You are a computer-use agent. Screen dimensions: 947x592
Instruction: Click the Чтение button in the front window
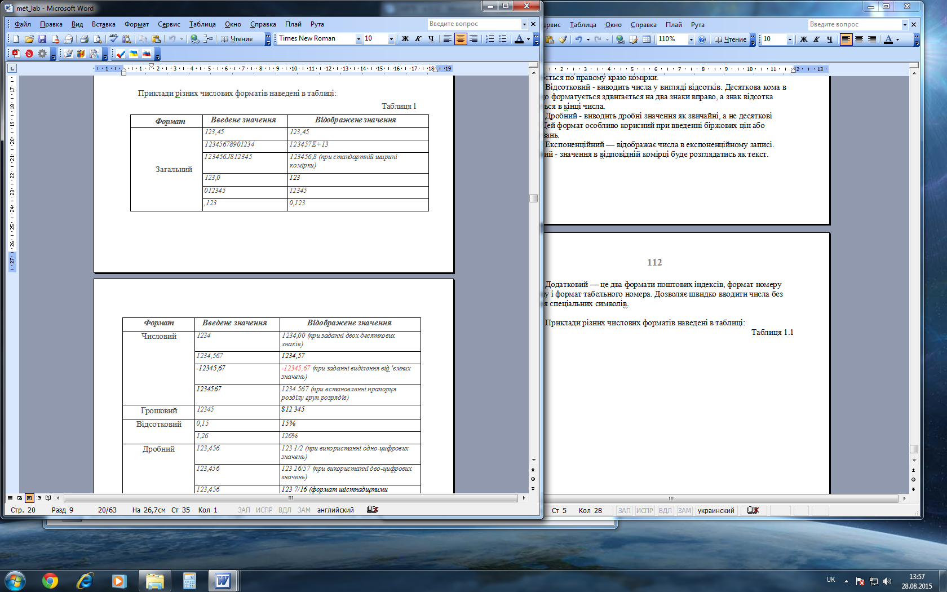(237, 39)
